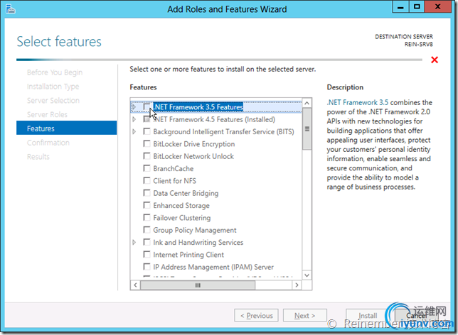This screenshot has height=335, width=458.
Task: Tick the Enhanced Storage checkbox
Action: (147, 205)
